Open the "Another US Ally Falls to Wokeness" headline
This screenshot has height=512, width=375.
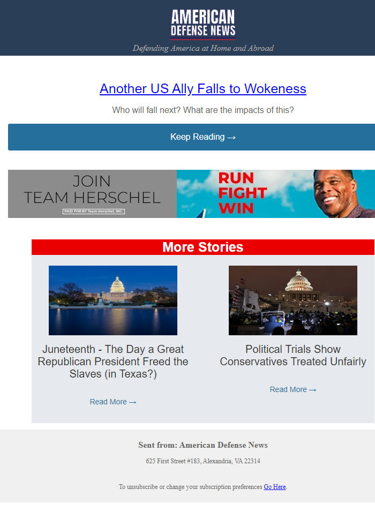(x=203, y=89)
